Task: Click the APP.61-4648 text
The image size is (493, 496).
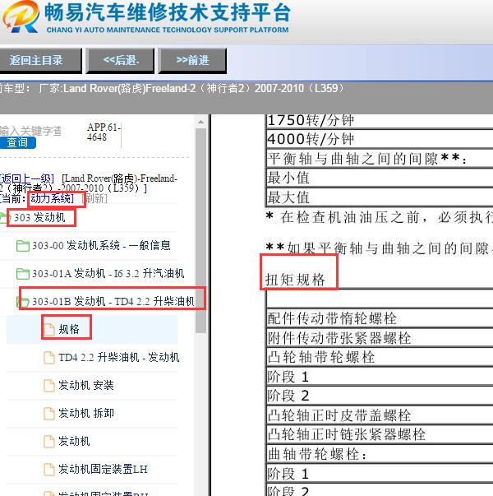Action: (x=104, y=132)
